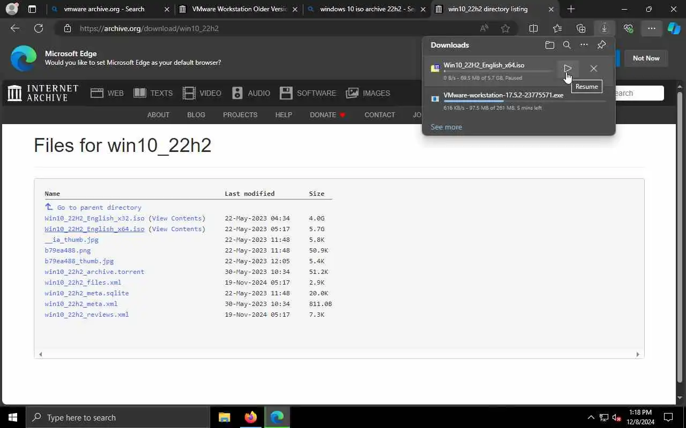Screen dimensions: 686x428
Task: Open File Explorer from the taskbar
Action: (224, 417)
